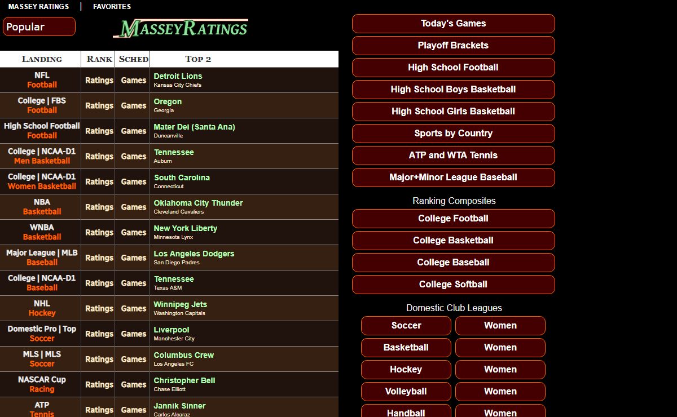Open NCAA-D1 Baseball landing link

click(42, 283)
